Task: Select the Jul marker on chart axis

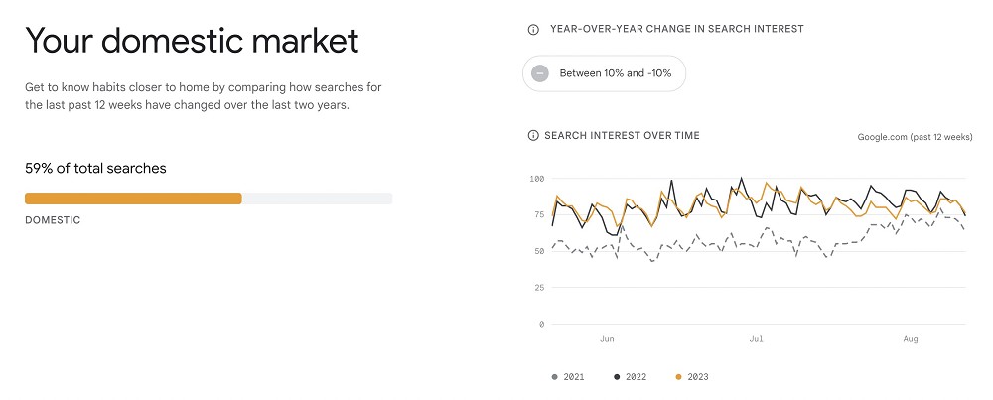Action: 756,339
